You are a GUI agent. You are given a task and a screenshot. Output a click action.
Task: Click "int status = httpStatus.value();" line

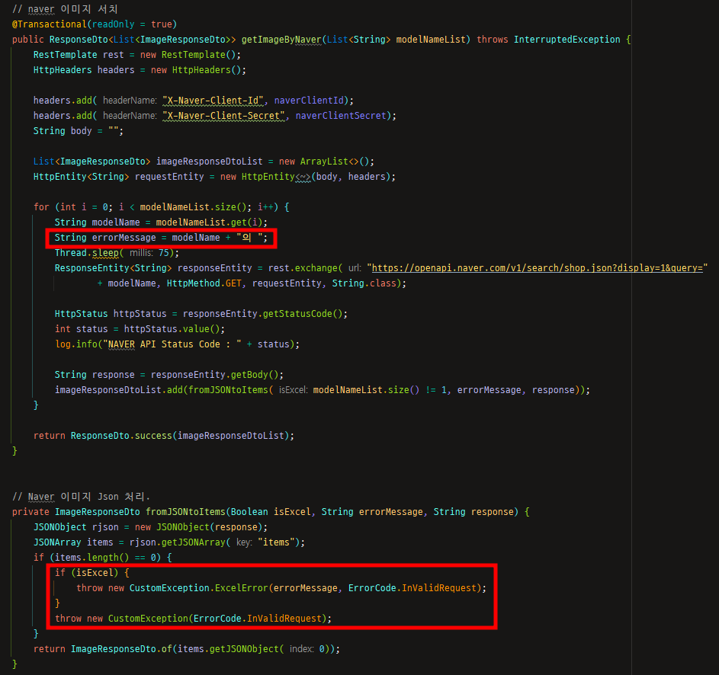[140, 328]
